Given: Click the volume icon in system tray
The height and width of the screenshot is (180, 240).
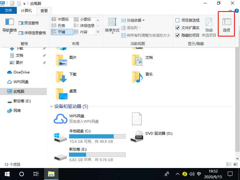Looking at the screenshot, I should coord(192,174).
